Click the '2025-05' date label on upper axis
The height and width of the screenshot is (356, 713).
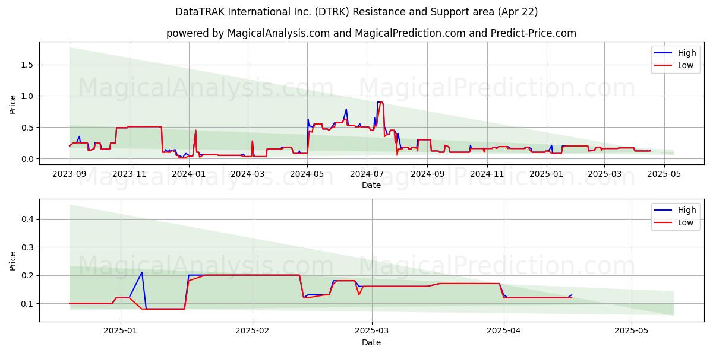pos(663,174)
